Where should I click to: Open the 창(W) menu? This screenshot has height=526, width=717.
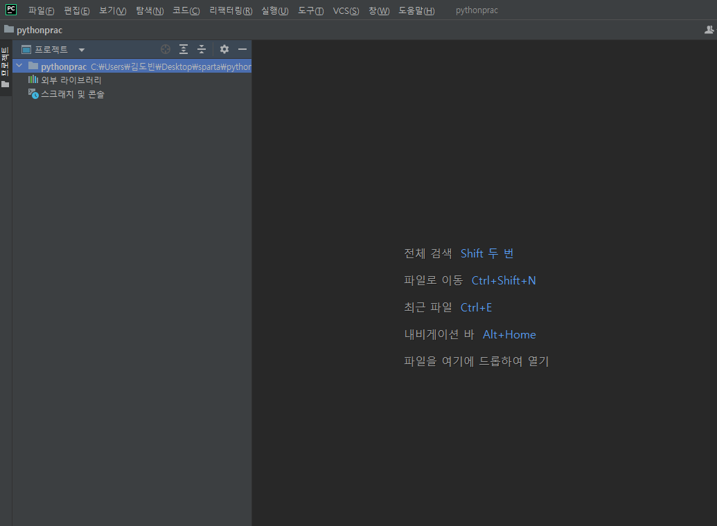pyautogui.click(x=379, y=10)
